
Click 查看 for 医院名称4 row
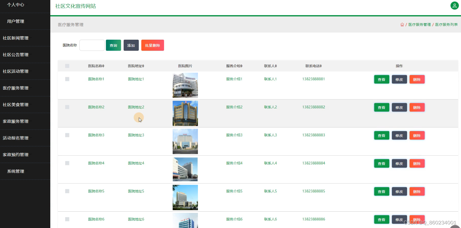(382, 164)
